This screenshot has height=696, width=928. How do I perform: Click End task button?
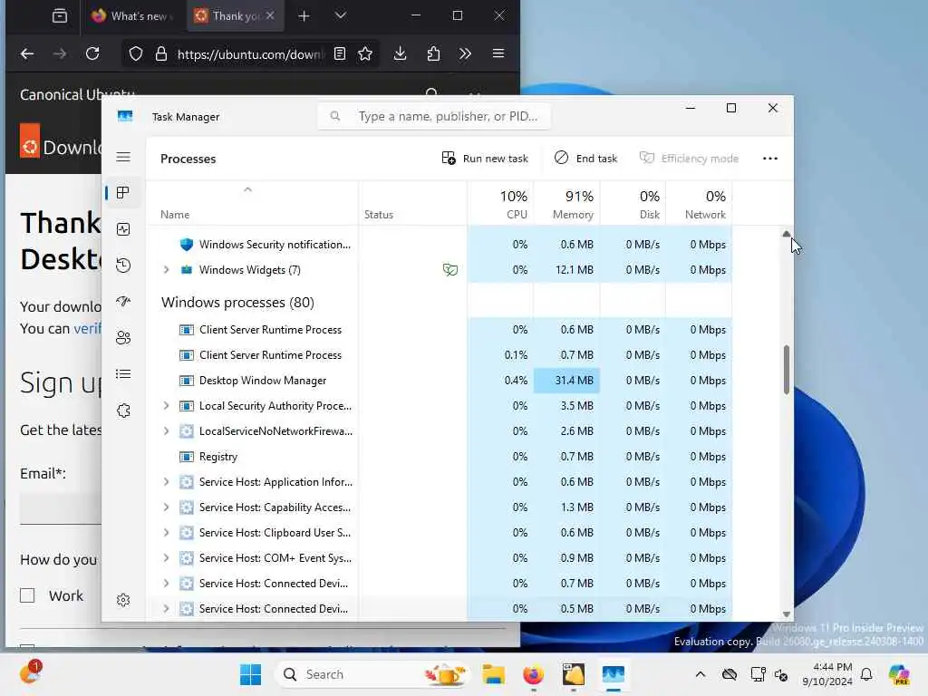pyautogui.click(x=586, y=158)
